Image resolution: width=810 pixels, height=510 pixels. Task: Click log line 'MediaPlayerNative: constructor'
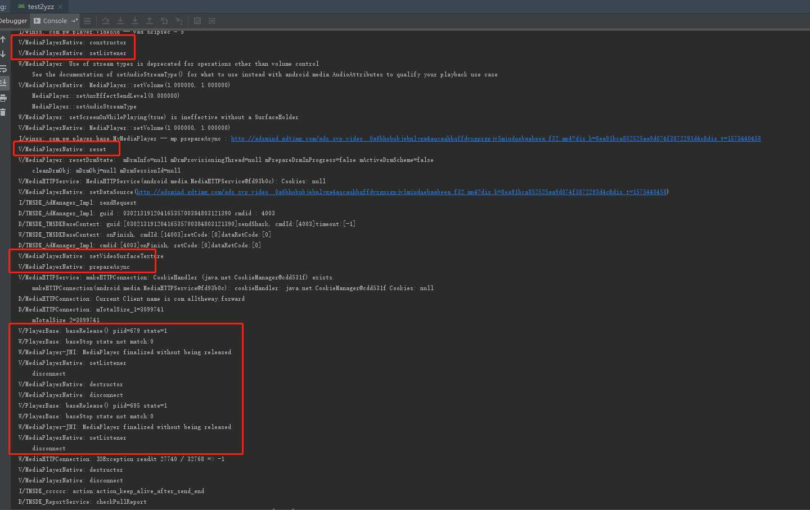pyautogui.click(x=72, y=42)
